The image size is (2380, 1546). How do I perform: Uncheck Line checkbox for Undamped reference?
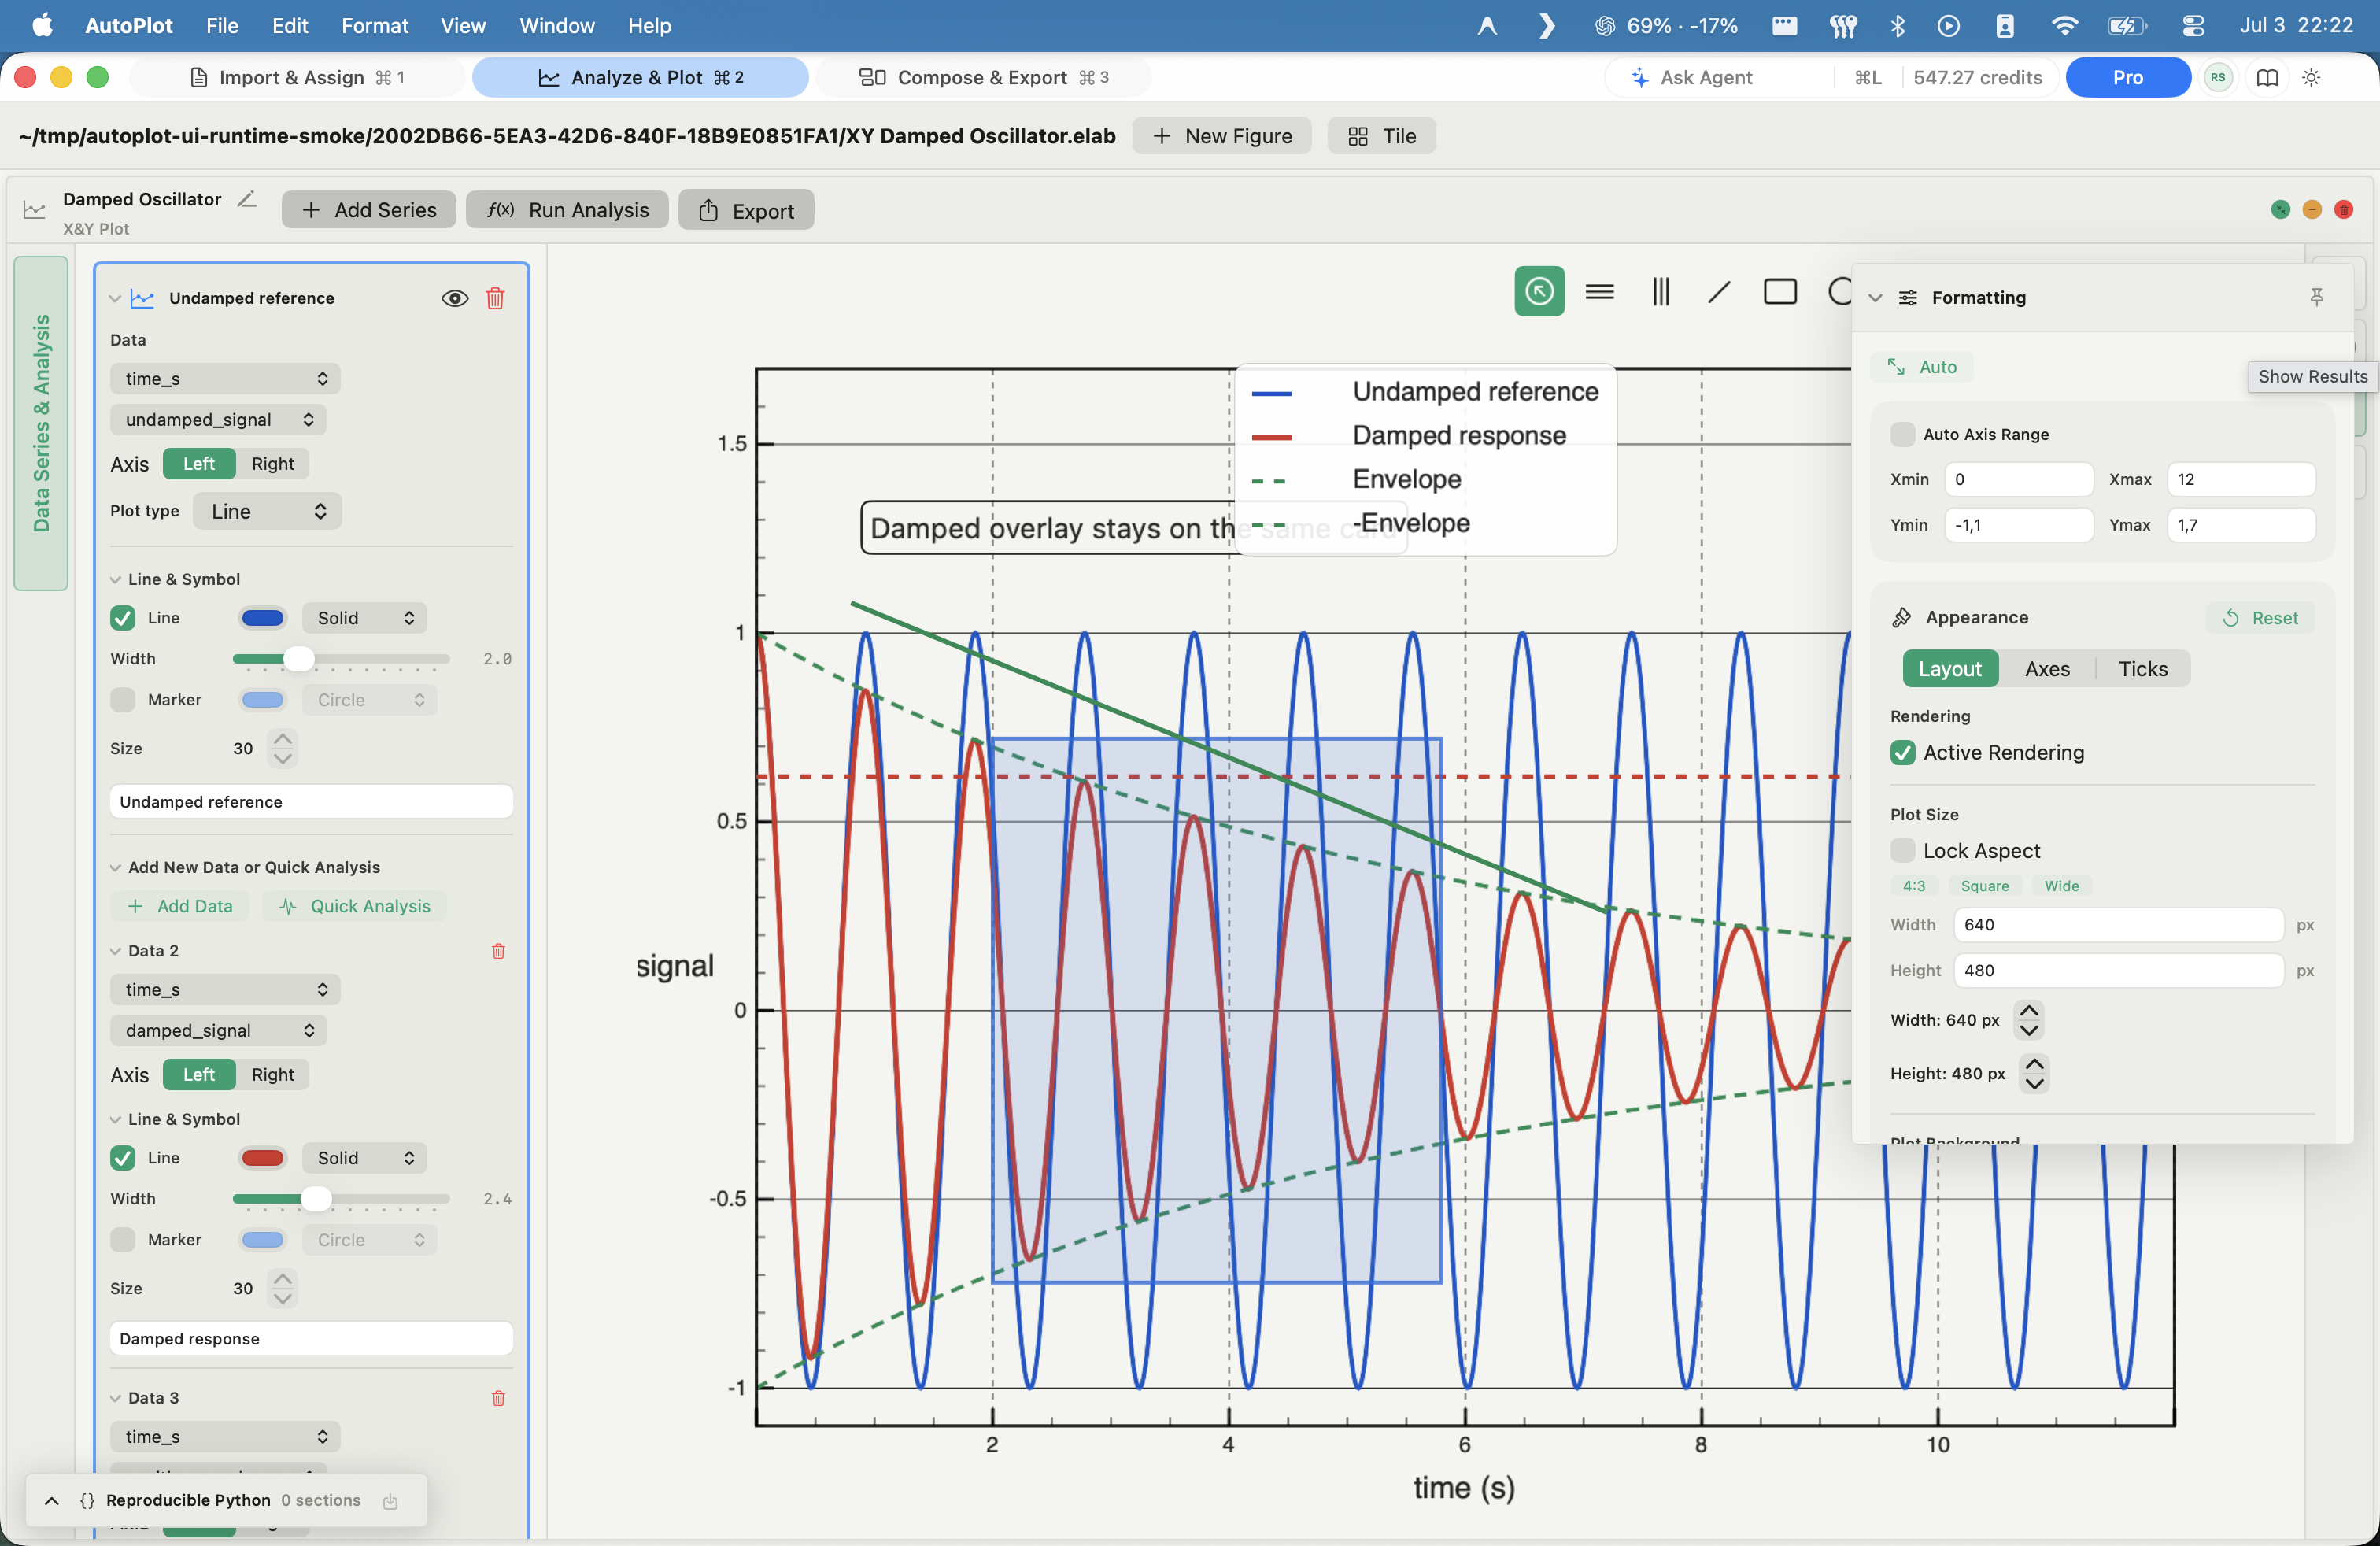pos(122,617)
